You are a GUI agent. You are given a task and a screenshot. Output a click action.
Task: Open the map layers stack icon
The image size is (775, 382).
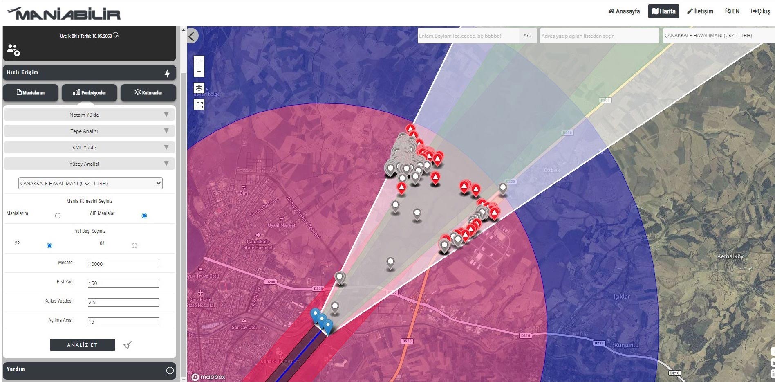199,88
